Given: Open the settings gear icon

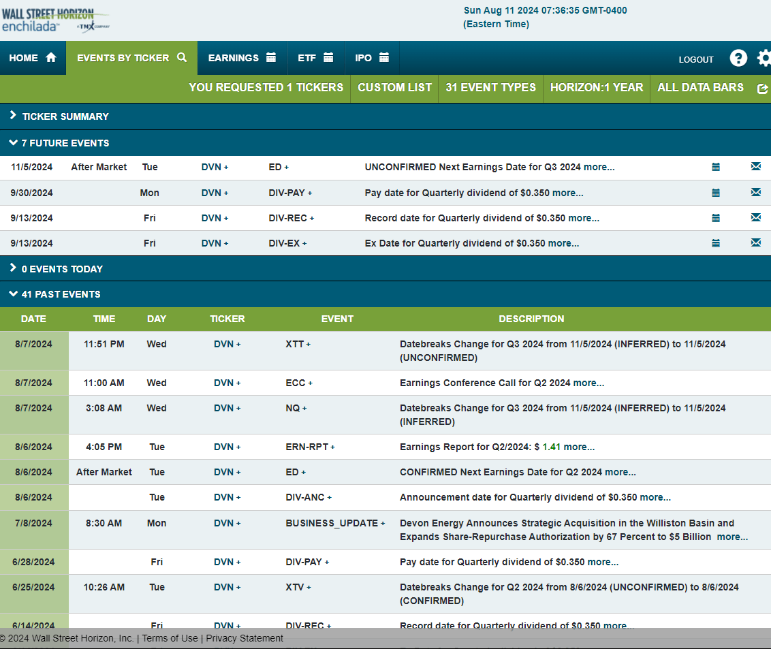Looking at the screenshot, I should [764, 58].
